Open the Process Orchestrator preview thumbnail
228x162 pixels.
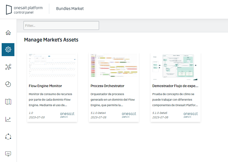click(x=114, y=66)
